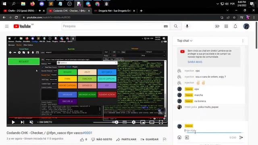Open the browser profile avatar
Image resolution: width=258 pixels, height=145 pixels.
(248, 17)
